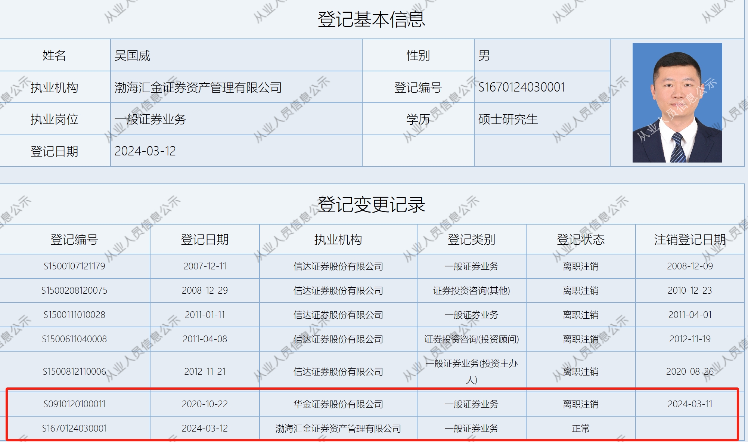The width and height of the screenshot is (748, 442).
Task: Click the 登记状态 column header
Action: pos(580,239)
